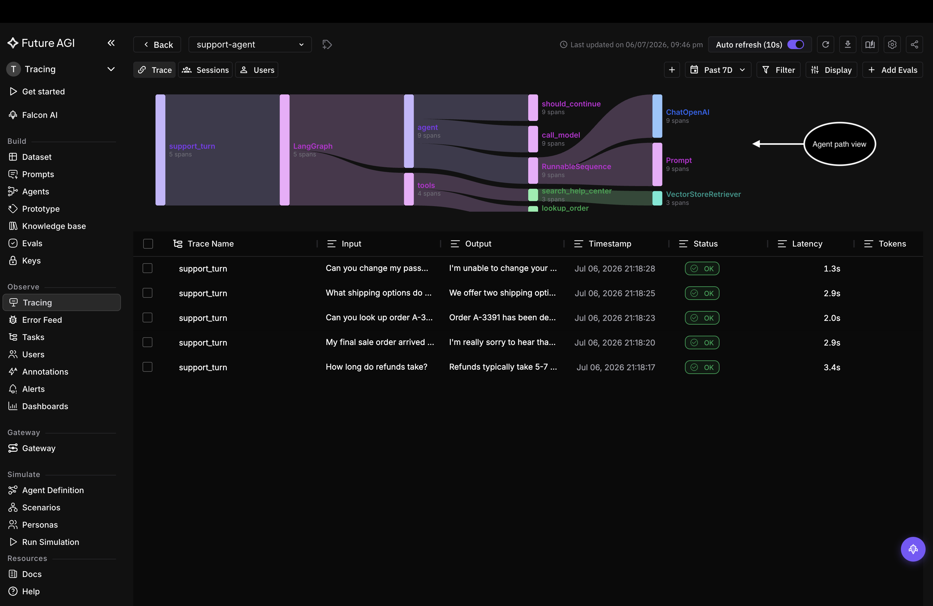Open the share icon at top right
This screenshot has width=933, height=606.
point(914,45)
